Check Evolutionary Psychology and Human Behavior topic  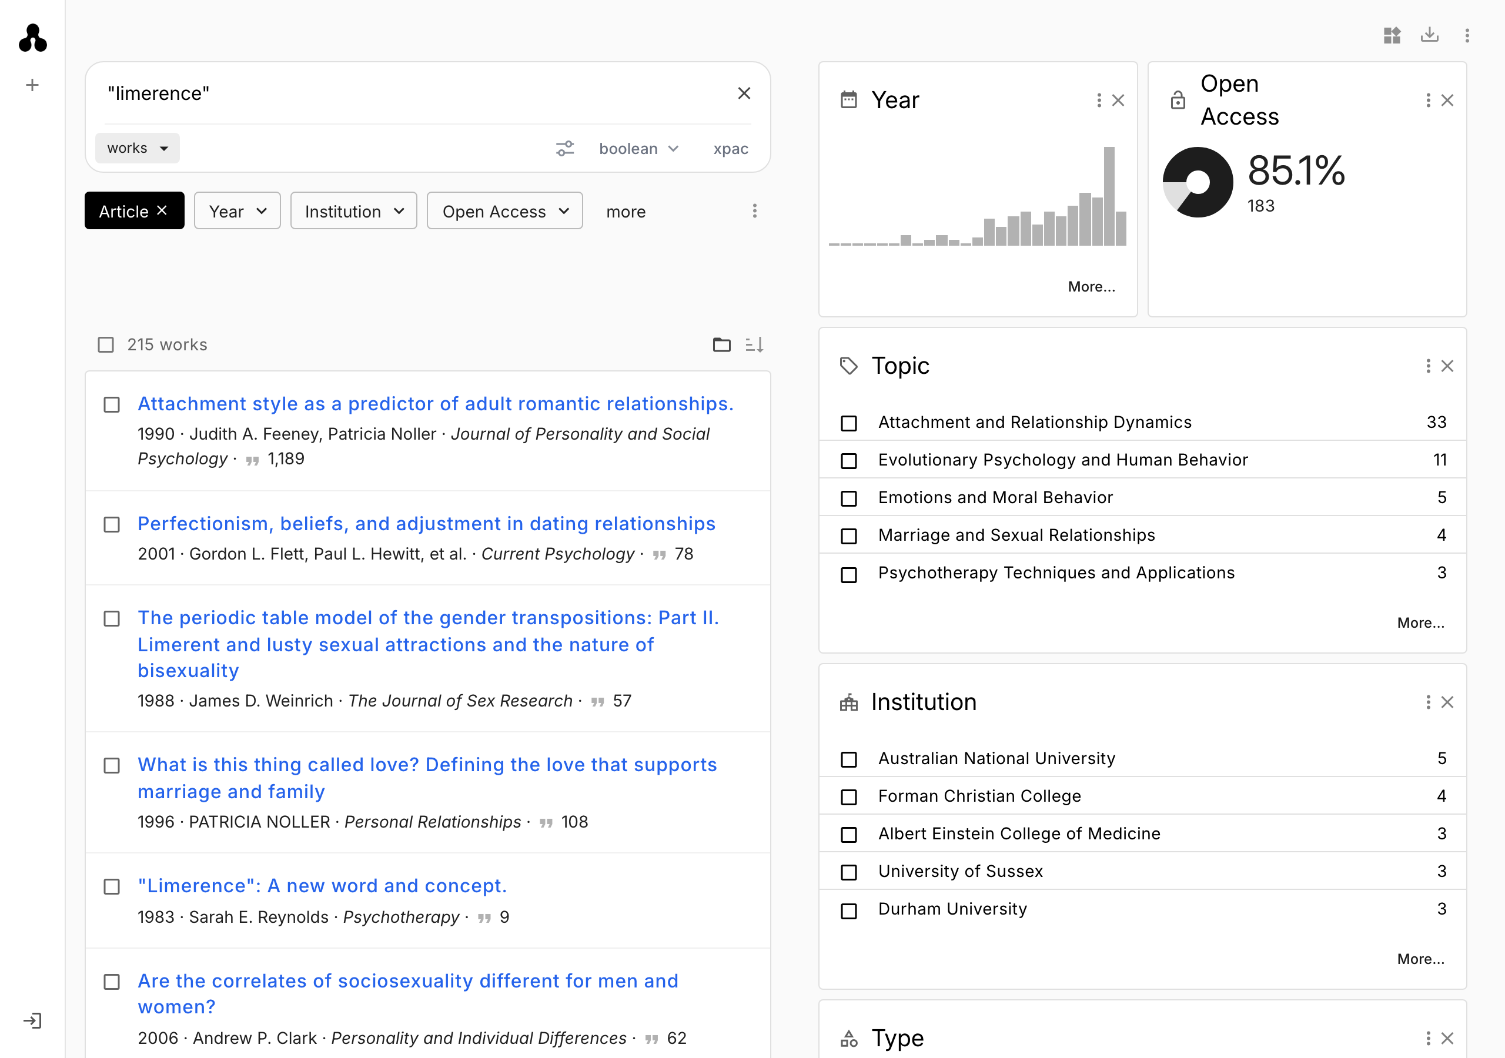tap(849, 461)
